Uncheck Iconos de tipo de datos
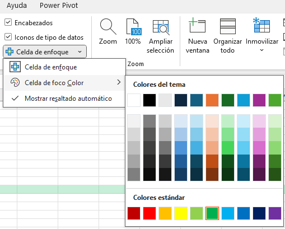285x229 pixels. [8, 37]
